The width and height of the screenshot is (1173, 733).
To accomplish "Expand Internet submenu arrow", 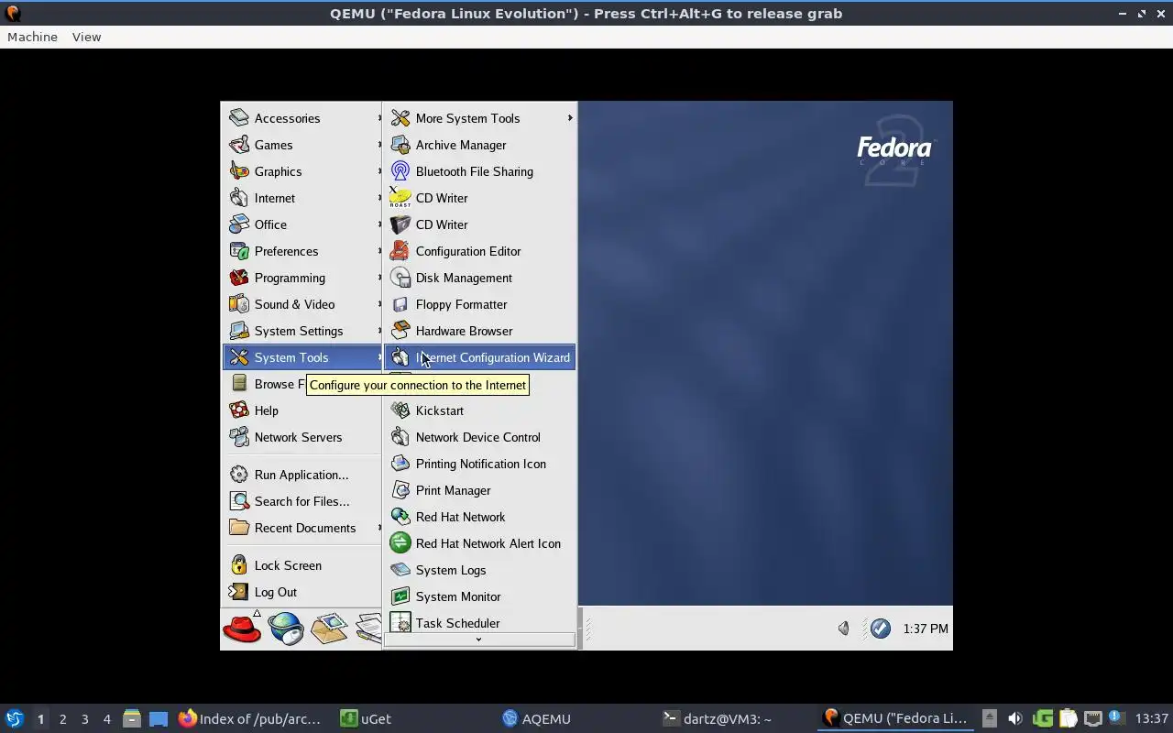I will [379, 198].
